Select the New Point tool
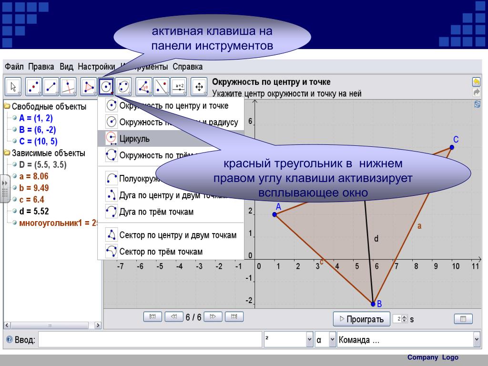 (x=33, y=87)
